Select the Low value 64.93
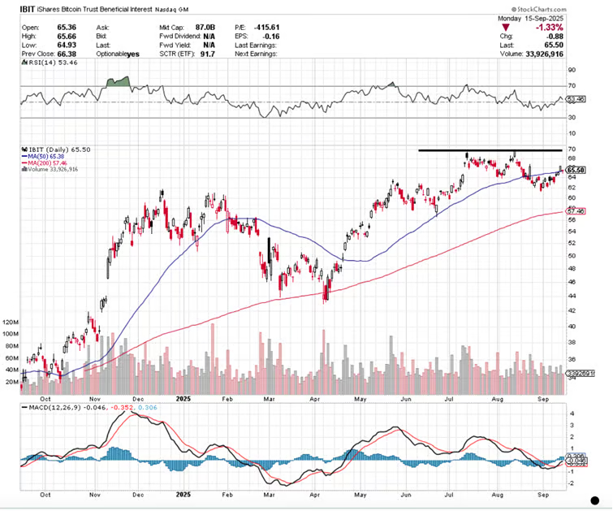The image size is (613, 511). point(67,45)
